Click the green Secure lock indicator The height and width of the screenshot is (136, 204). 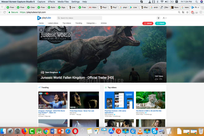tap(13, 12)
